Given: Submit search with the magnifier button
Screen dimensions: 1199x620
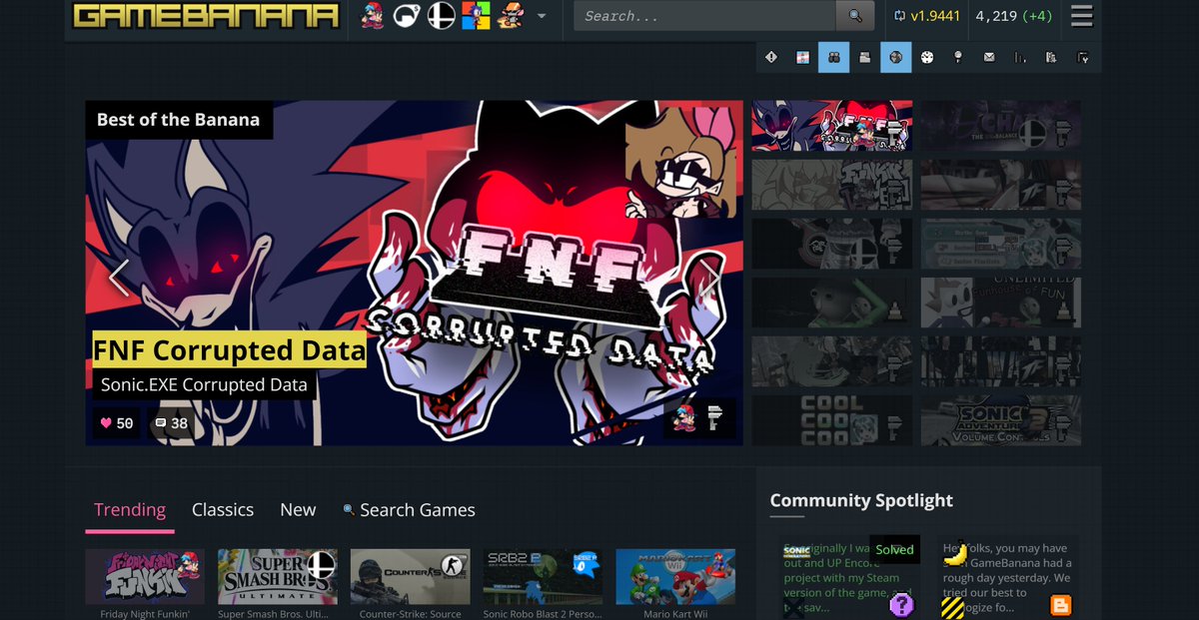Looking at the screenshot, I should pos(855,16).
